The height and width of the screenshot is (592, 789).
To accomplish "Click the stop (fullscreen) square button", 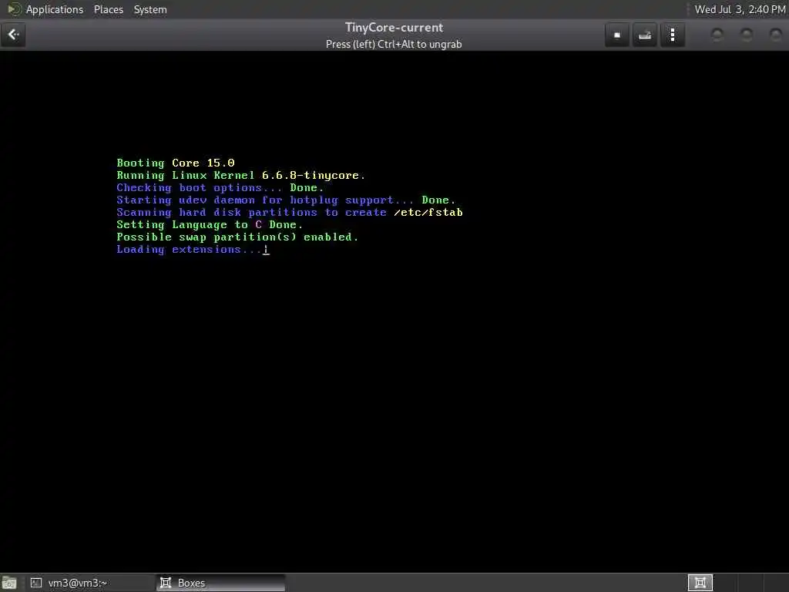I will point(617,35).
